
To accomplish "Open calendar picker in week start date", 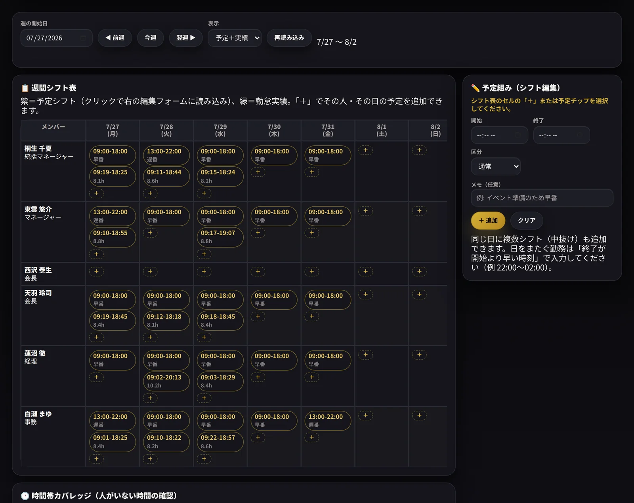I will pyautogui.click(x=83, y=38).
